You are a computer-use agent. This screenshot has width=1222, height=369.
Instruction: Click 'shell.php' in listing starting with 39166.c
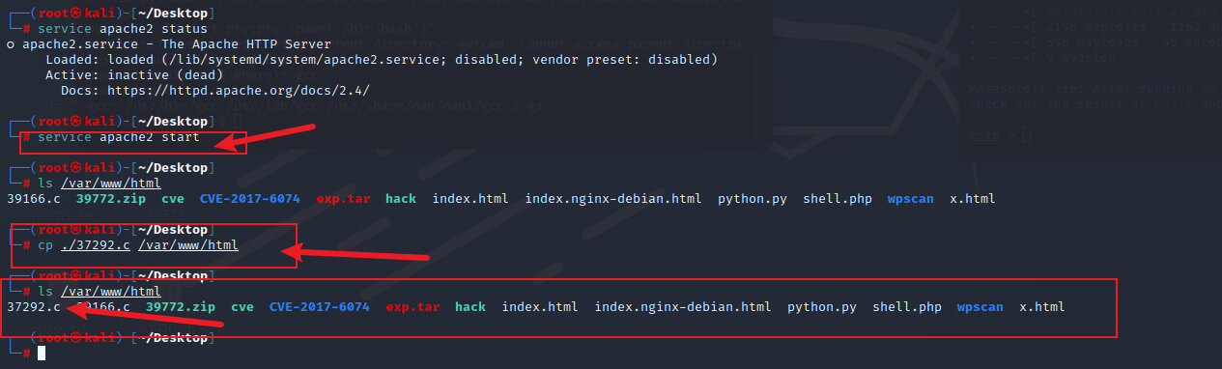[x=838, y=199]
